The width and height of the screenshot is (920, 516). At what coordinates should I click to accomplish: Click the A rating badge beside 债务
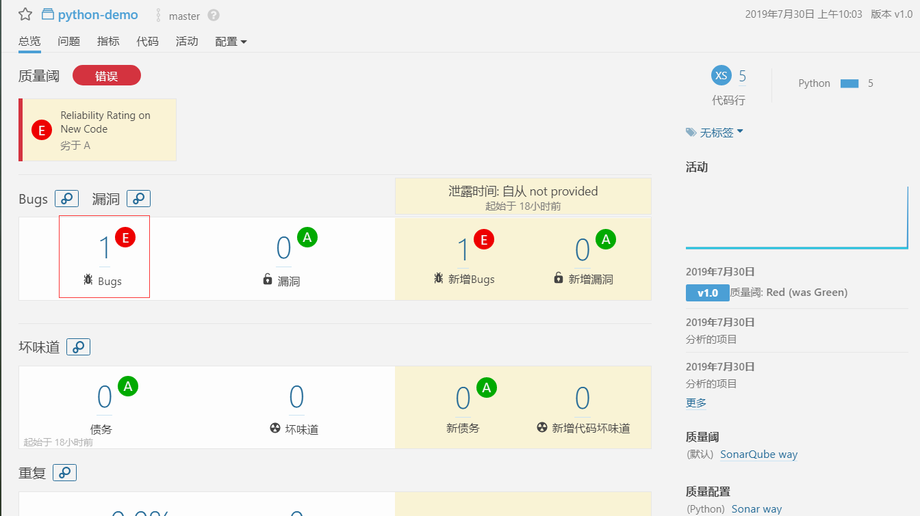pos(128,386)
